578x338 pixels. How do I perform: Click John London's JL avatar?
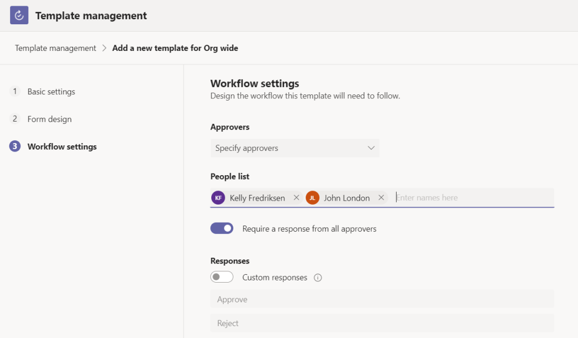[312, 198]
